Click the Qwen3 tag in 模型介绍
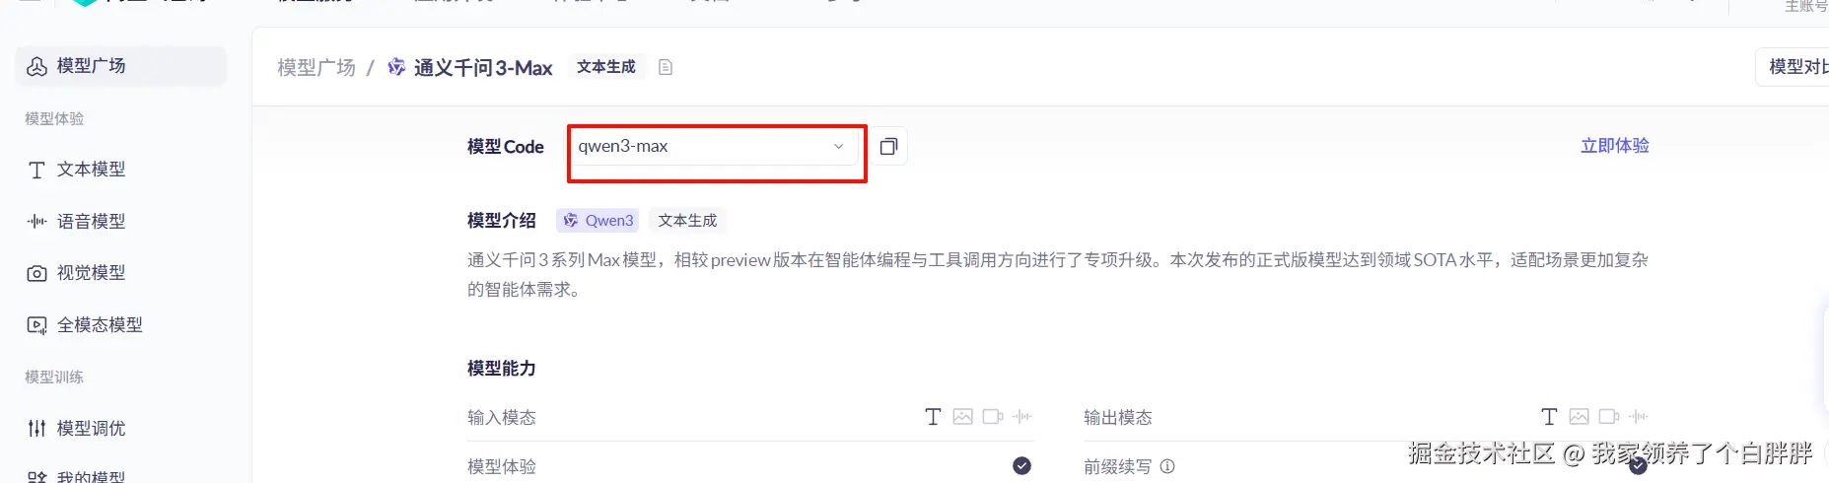1829x483 pixels. point(598,220)
